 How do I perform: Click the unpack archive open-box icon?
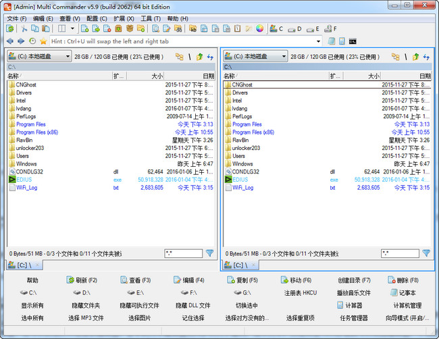130,28
